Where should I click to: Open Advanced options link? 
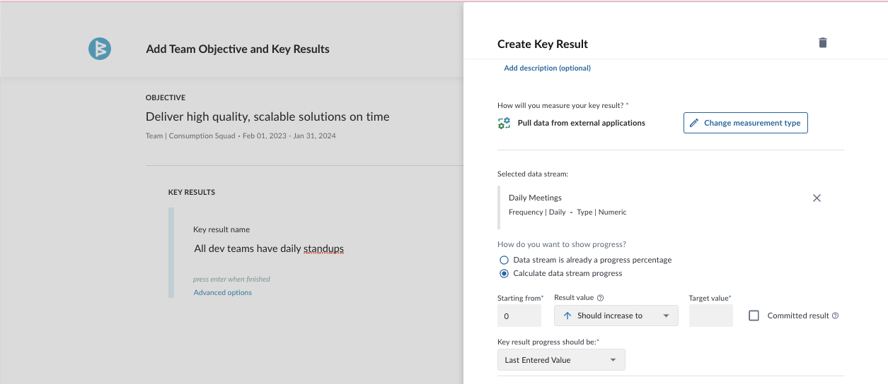223,292
